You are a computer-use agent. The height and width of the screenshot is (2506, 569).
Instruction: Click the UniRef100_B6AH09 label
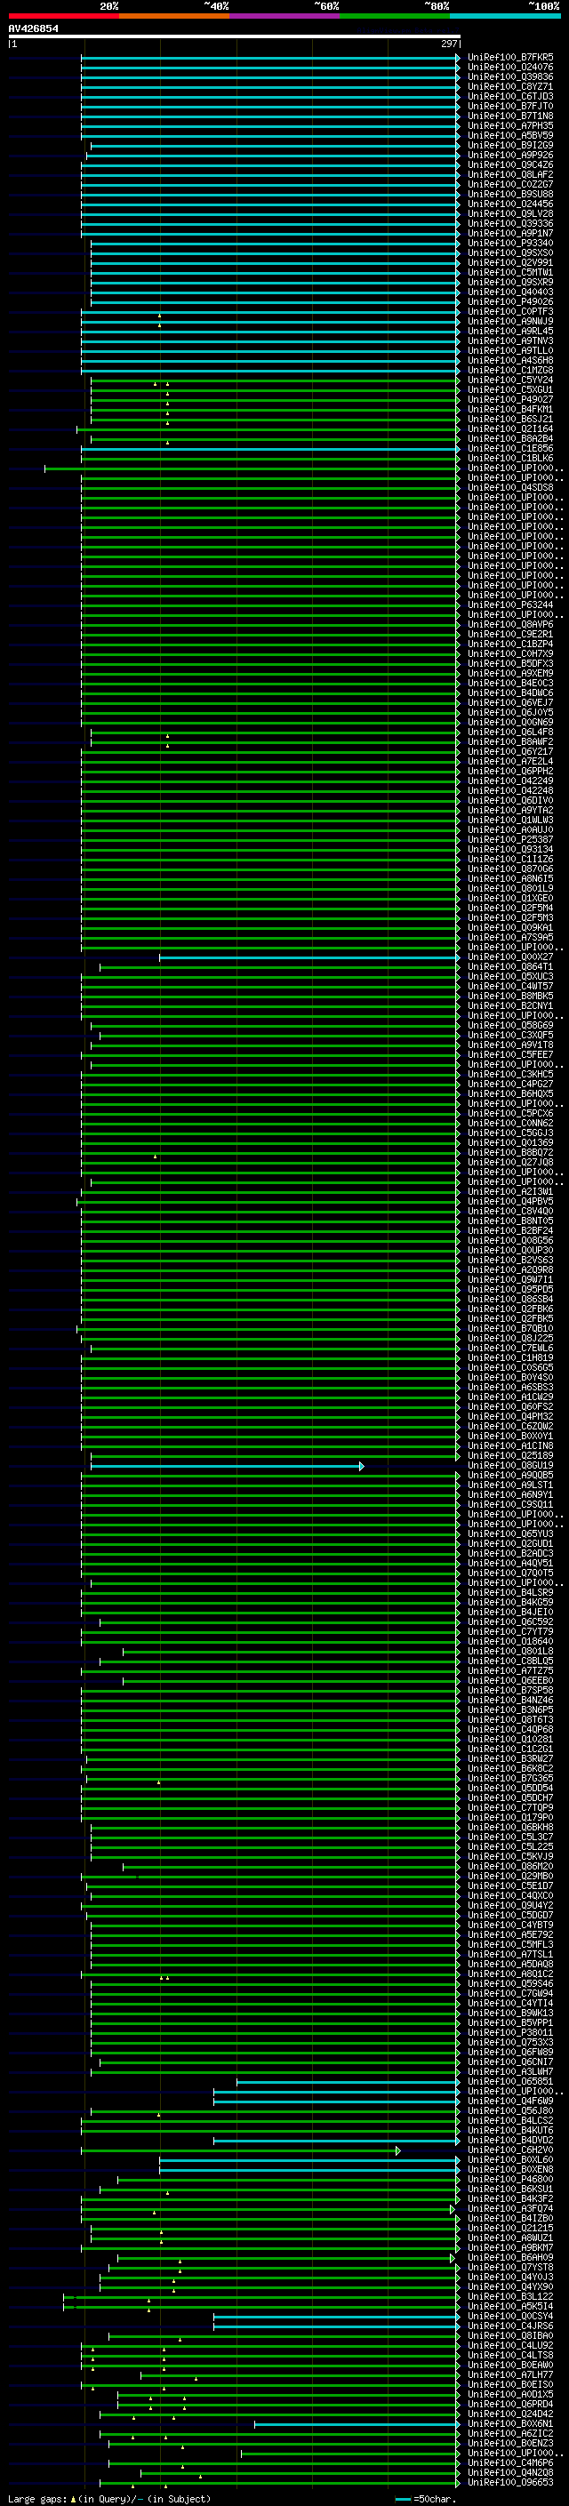coord(510,2257)
